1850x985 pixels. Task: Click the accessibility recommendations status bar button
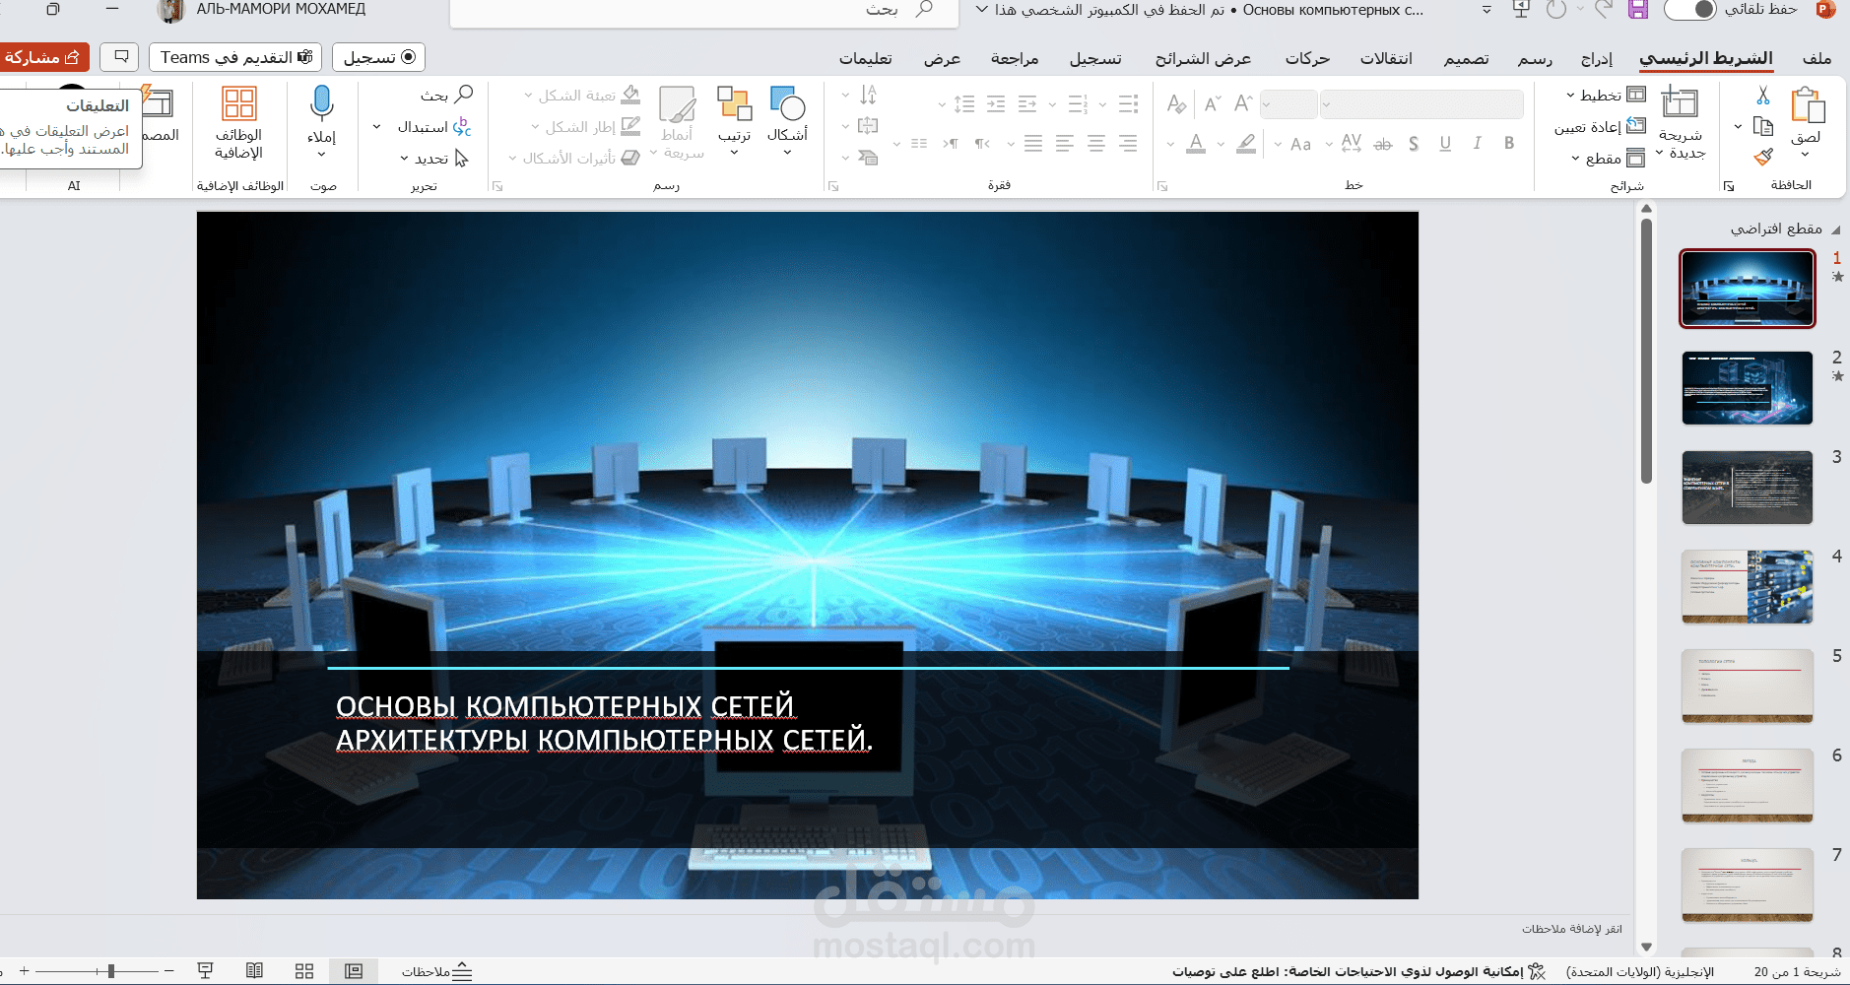[x=1359, y=971]
